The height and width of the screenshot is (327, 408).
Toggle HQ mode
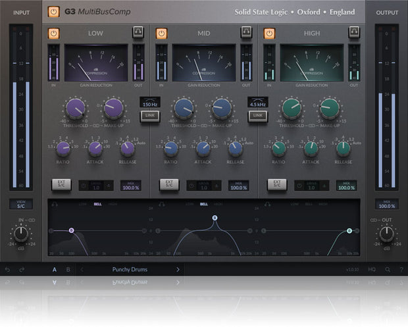(x=372, y=270)
